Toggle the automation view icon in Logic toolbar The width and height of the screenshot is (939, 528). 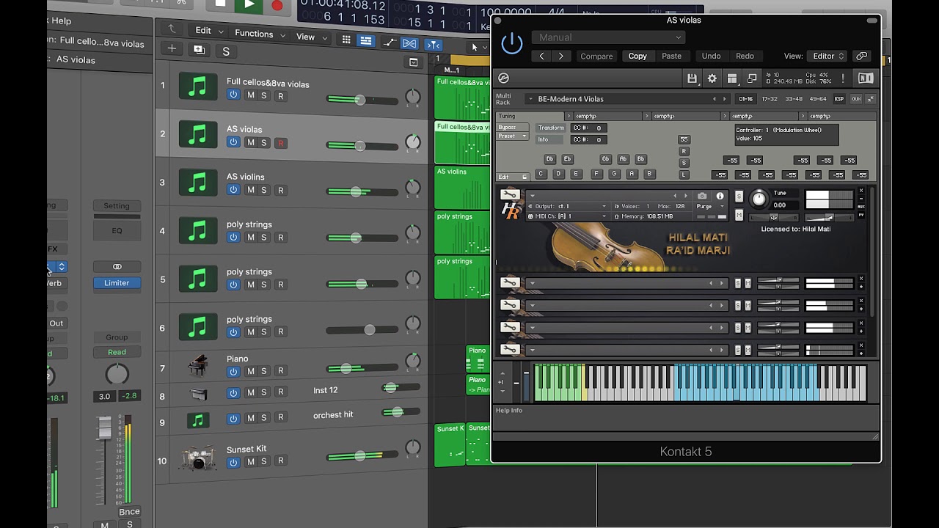[390, 43]
